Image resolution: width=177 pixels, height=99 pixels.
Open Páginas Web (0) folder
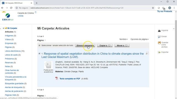(12, 95)
